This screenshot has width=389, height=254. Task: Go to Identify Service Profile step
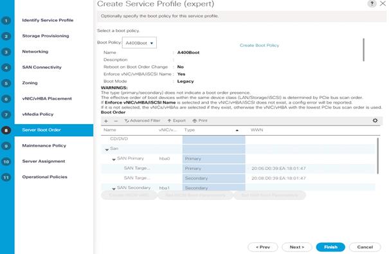point(48,20)
